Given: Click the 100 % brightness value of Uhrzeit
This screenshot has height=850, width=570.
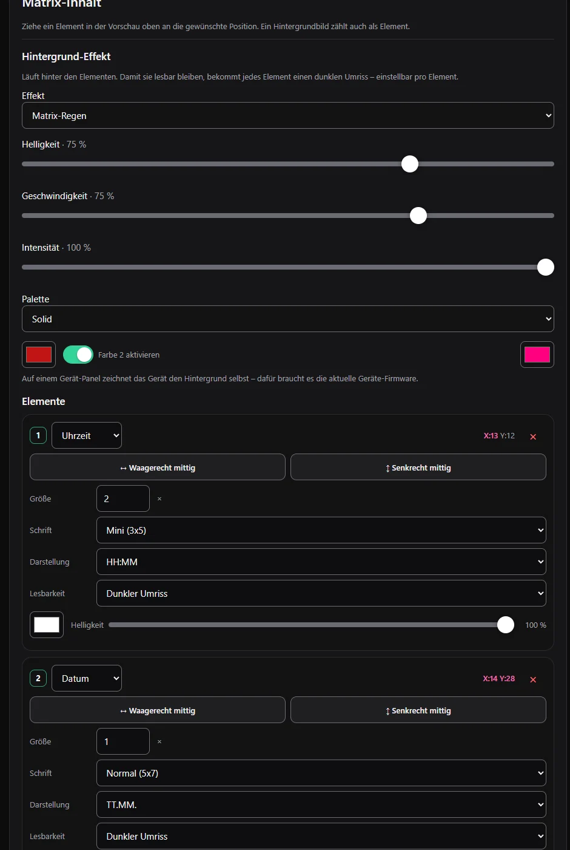Looking at the screenshot, I should point(535,625).
